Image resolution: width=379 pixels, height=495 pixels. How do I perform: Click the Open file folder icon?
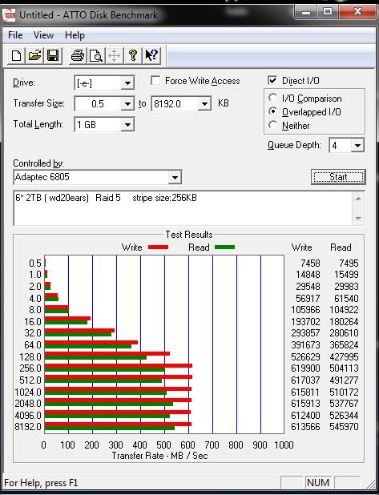[x=34, y=56]
